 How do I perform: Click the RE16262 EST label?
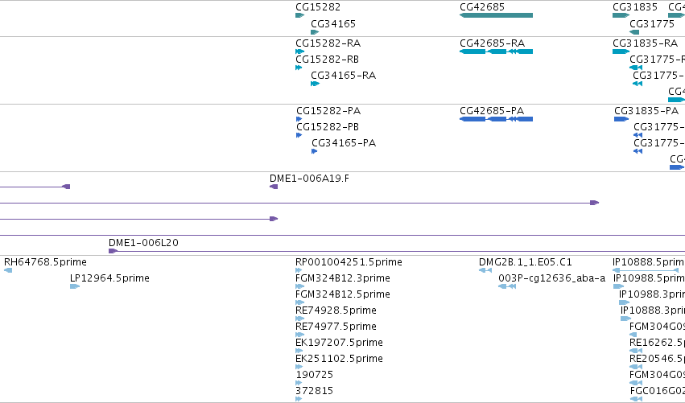coord(658,343)
